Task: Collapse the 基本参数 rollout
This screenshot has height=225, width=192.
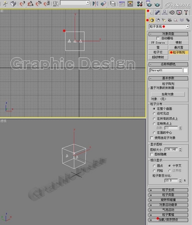Action: tap(168, 78)
